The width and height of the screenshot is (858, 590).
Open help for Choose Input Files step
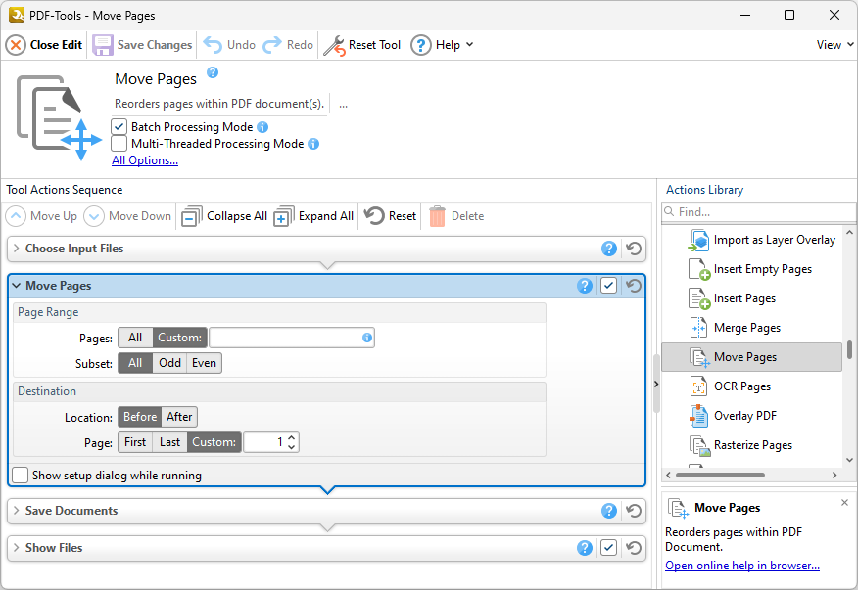609,249
